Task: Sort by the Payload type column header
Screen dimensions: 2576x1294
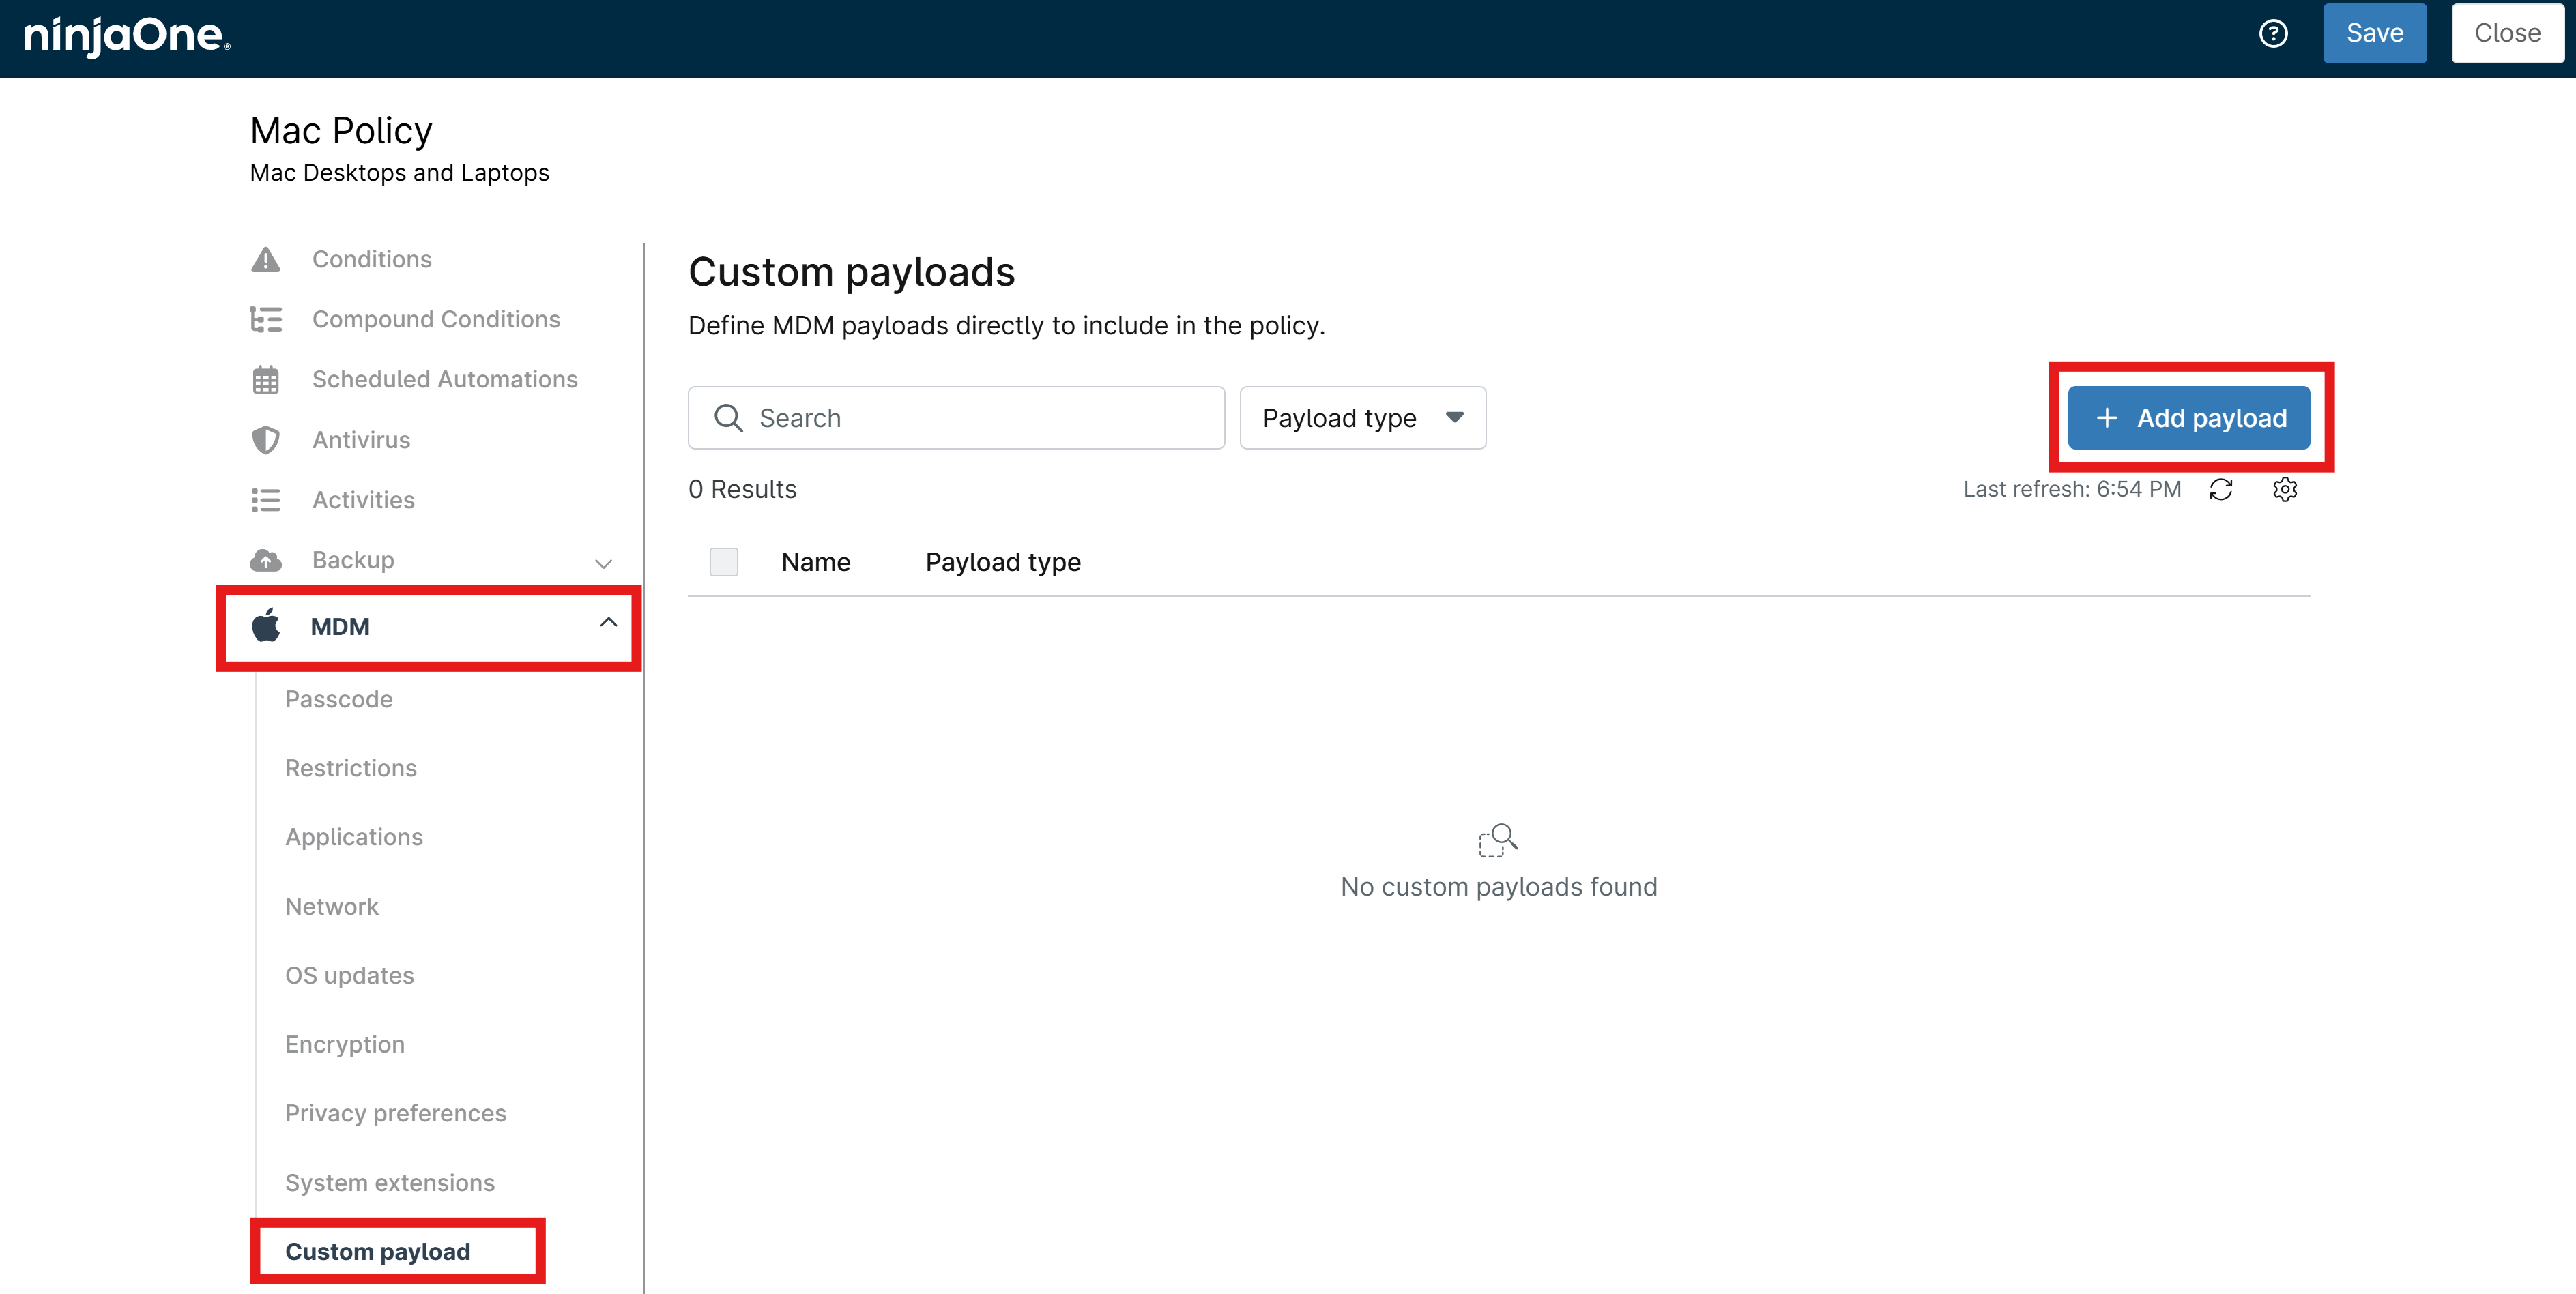Action: click(x=1003, y=562)
